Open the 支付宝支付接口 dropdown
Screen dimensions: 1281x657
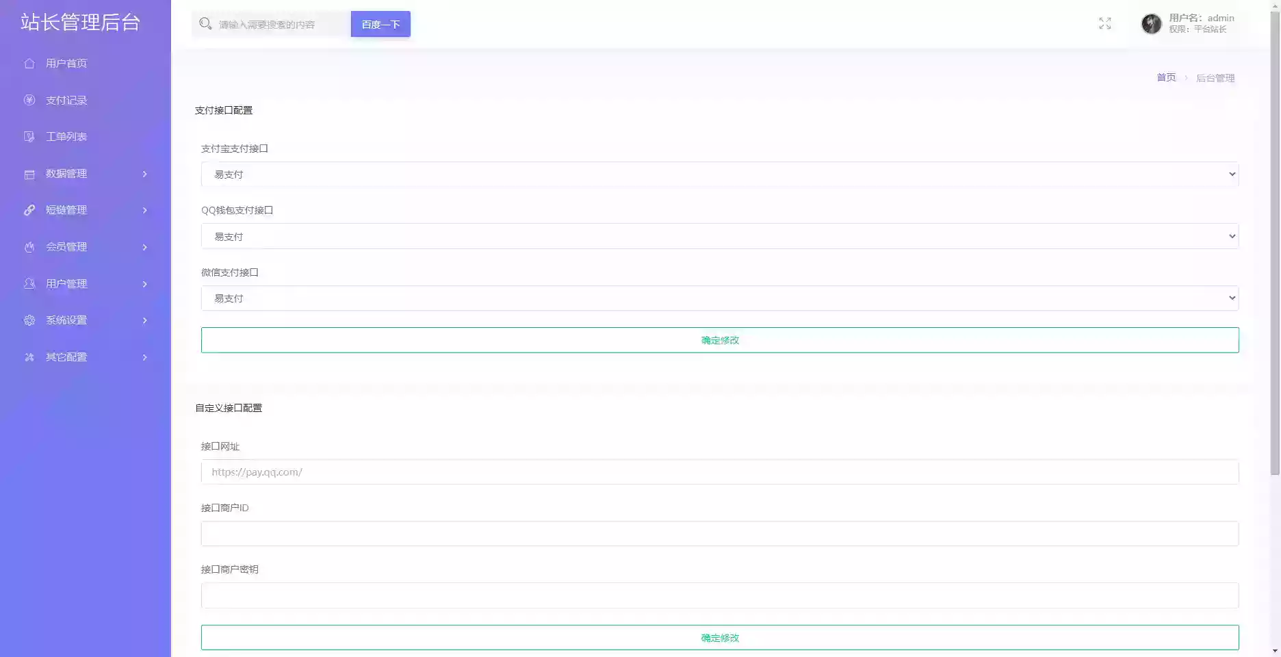pos(719,175)
